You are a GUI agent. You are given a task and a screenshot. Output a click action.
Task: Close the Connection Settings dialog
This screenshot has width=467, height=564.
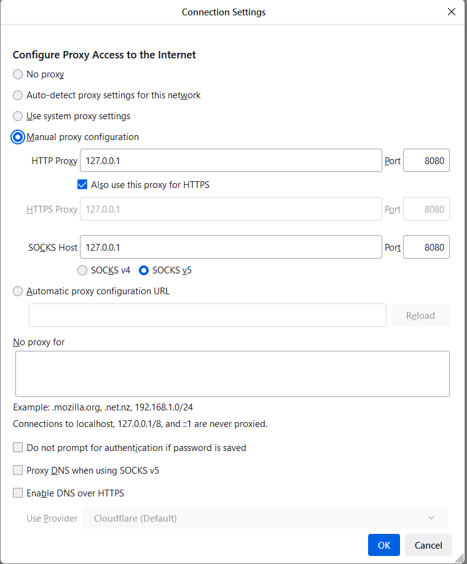(452, 12)
